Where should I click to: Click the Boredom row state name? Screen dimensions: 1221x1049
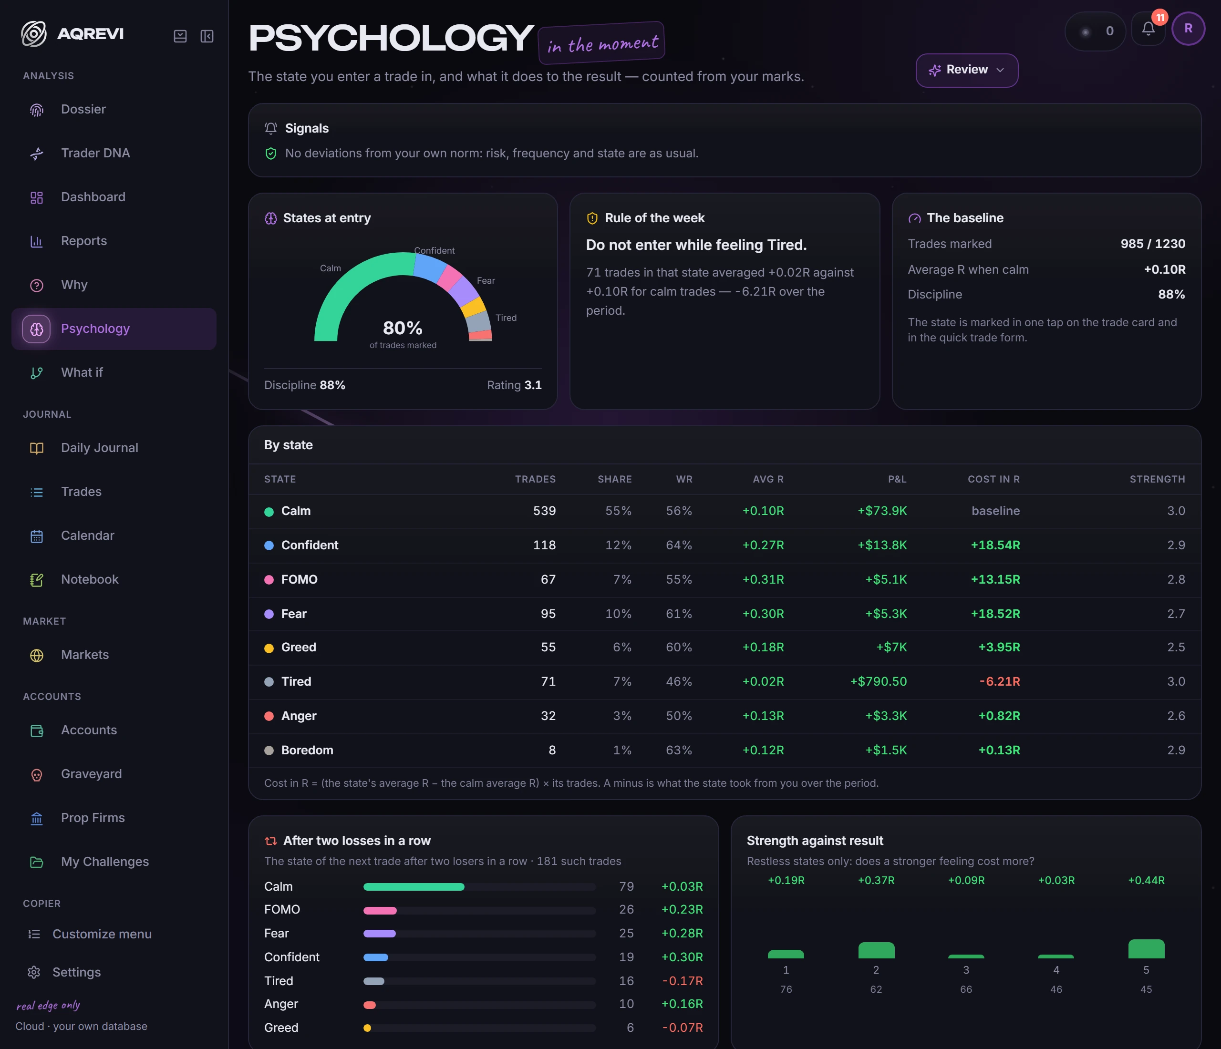tap(307, 751)
